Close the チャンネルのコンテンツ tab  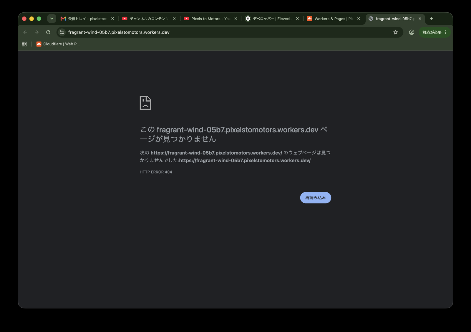pyautogui.click(x=174, y=19)
